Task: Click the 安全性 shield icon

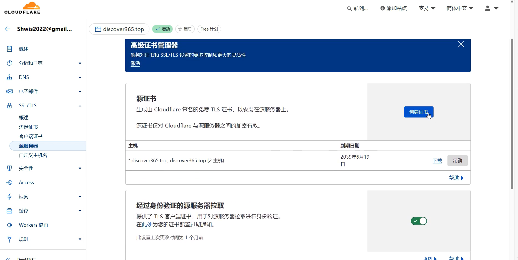Action: tap(9, 168)
